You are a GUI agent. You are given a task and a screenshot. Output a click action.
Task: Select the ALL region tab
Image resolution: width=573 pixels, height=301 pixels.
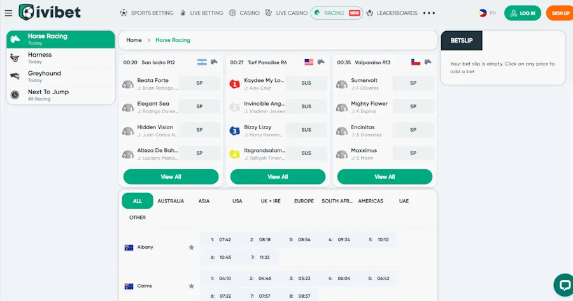click(x=138, y=201)
